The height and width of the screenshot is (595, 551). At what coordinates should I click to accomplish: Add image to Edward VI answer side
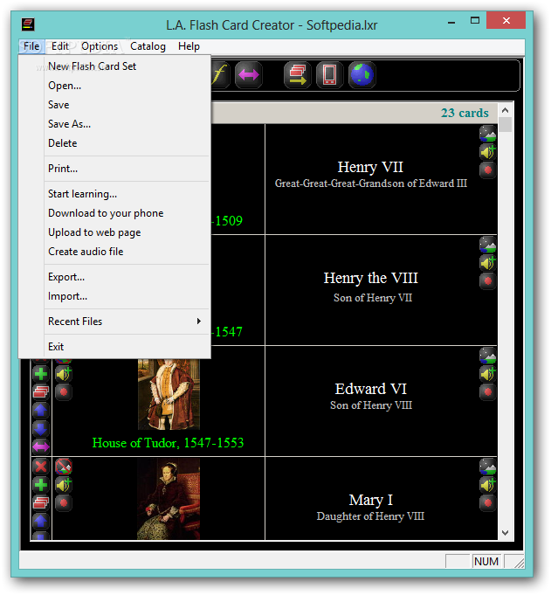[x=487, y=356]
